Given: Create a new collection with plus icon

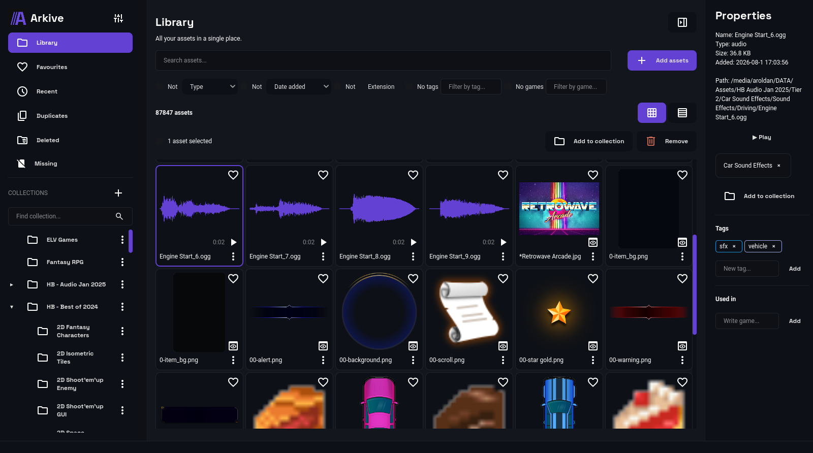Looking at the screenshot, I should [x=118, y=193].
